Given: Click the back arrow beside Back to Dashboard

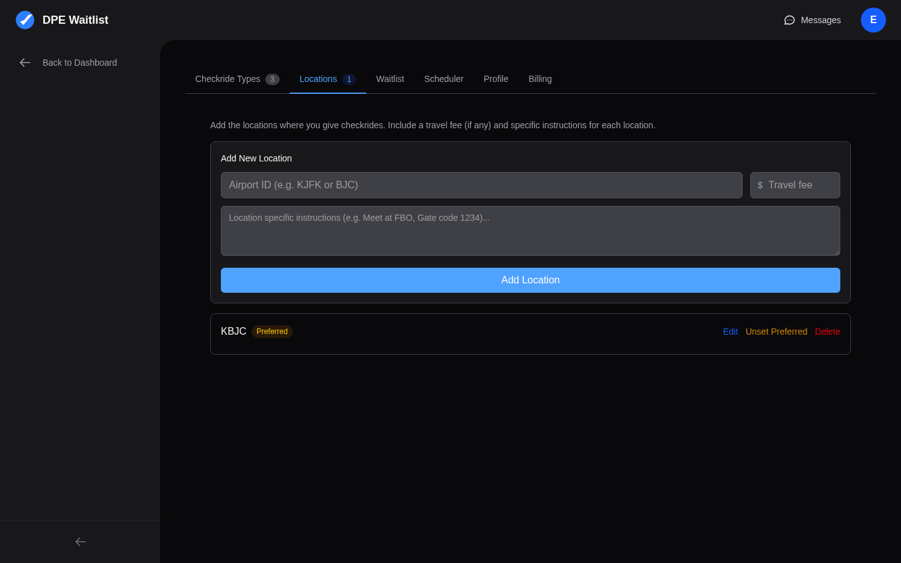Looking at the screenshot, I should point(24,63).
